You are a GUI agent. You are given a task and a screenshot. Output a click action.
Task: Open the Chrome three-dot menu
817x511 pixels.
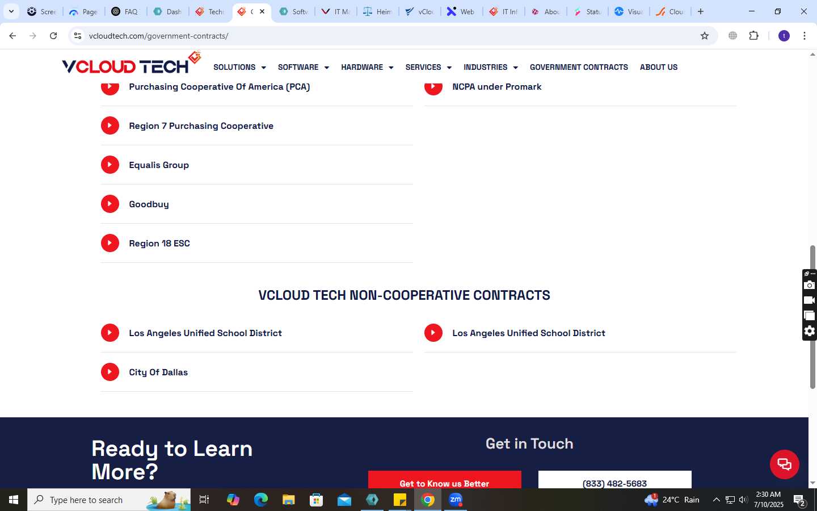coord(805,36)
